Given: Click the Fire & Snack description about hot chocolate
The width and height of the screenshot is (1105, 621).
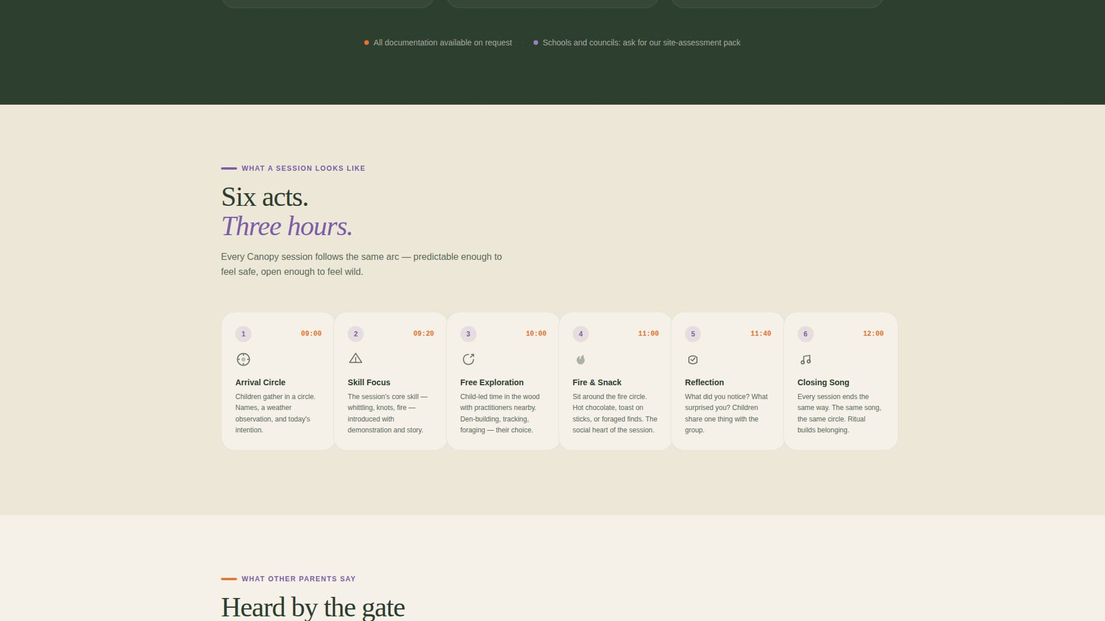Looking at the screenshot, I should 615,413.
